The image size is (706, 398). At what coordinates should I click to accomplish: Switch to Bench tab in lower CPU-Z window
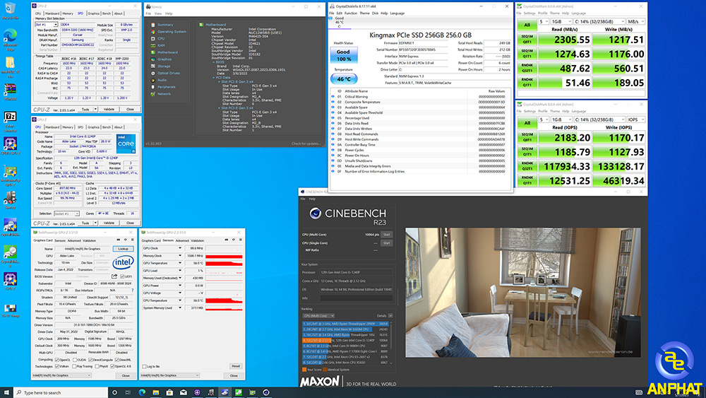click(107, 127)
